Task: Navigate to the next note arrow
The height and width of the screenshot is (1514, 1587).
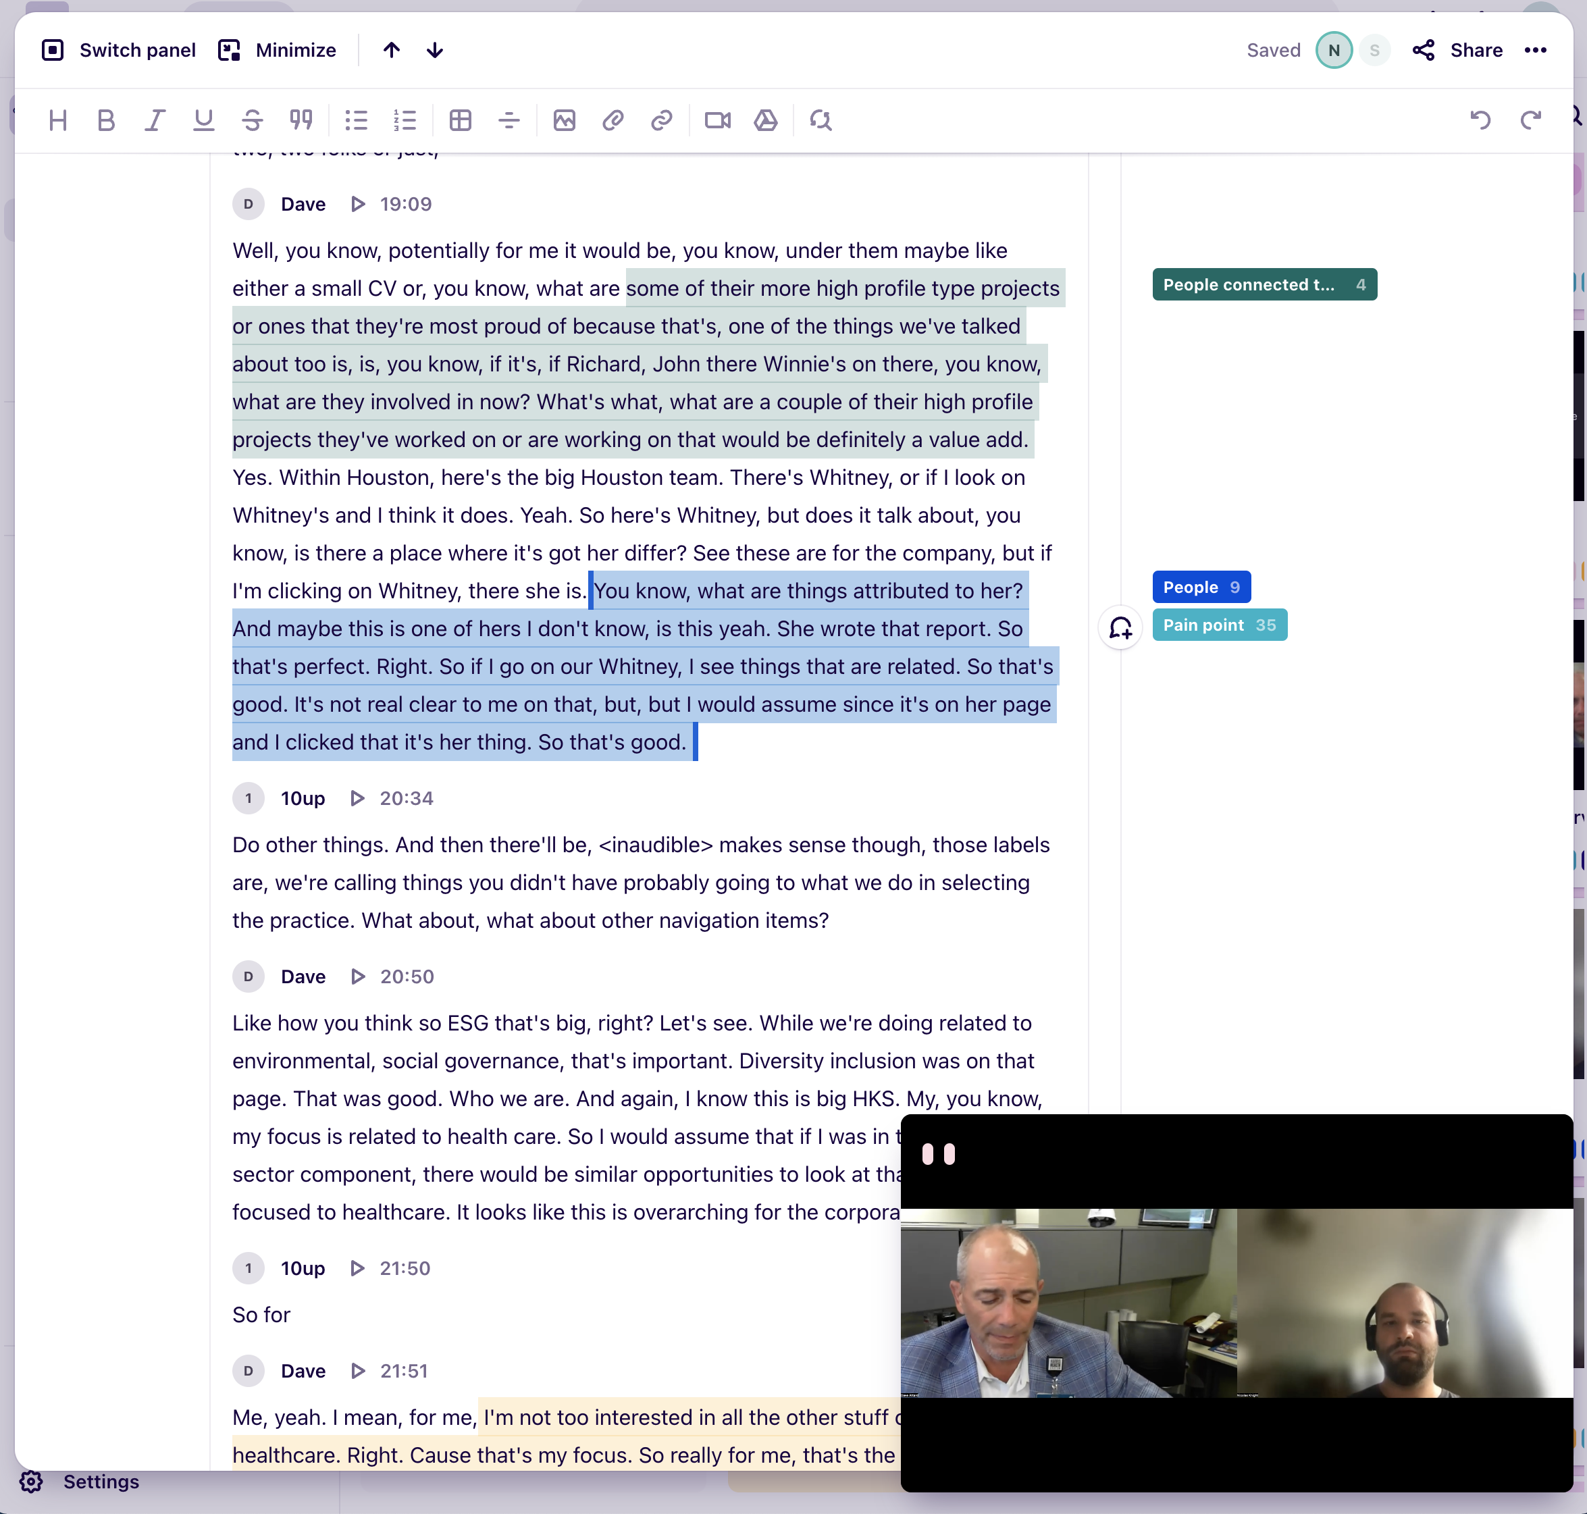Action: pos(435,50)
